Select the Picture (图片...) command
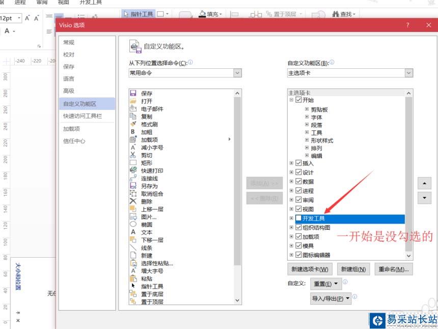Screen dimensions: 438x329 [149, 217]
